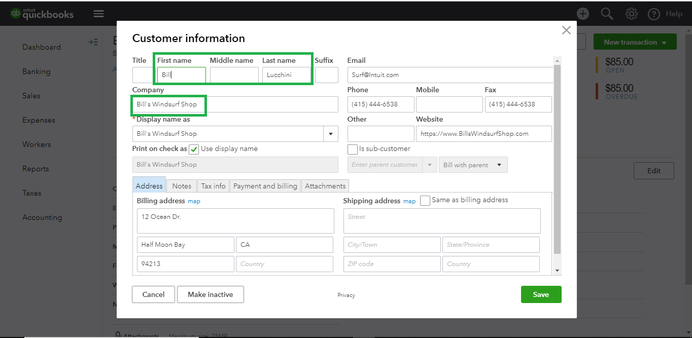Image resolution: width=692 pixels, height=338 pixels.
Task: Click the Last name field
Action: pos(287,75)
